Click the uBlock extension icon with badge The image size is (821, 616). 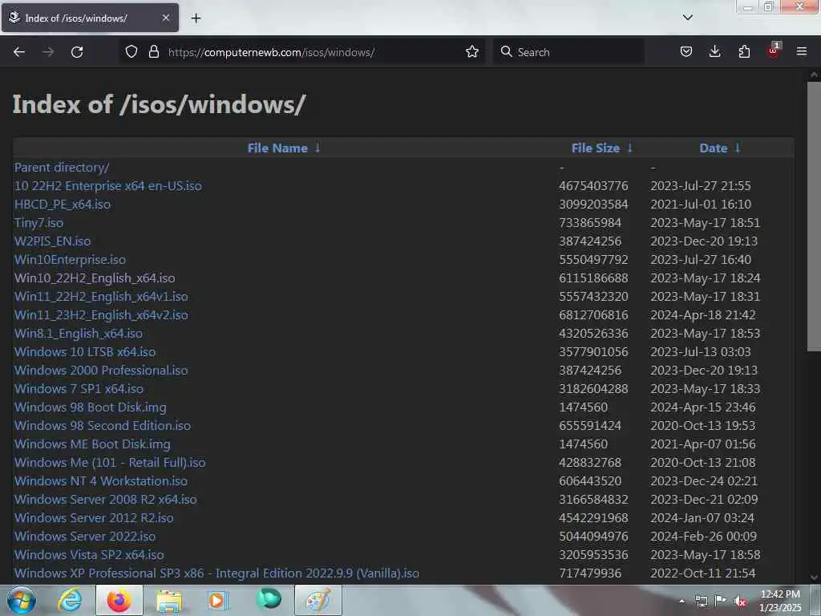[x=774, y=51]
